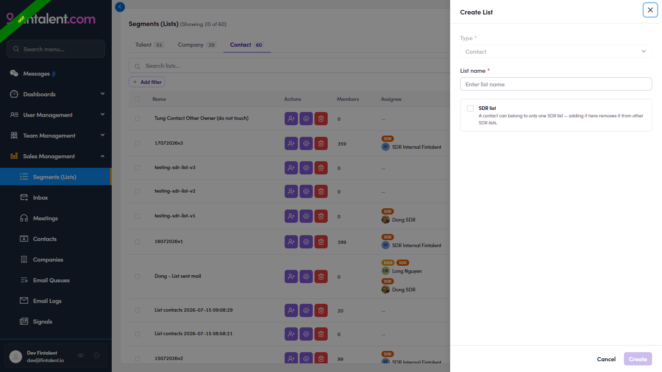The width and height of the screenshot is (662, 372).
Task: Click the List name input field
Action: coord(556,84)
